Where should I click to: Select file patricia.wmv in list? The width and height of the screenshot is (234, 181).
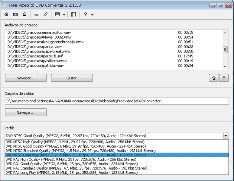35,66
